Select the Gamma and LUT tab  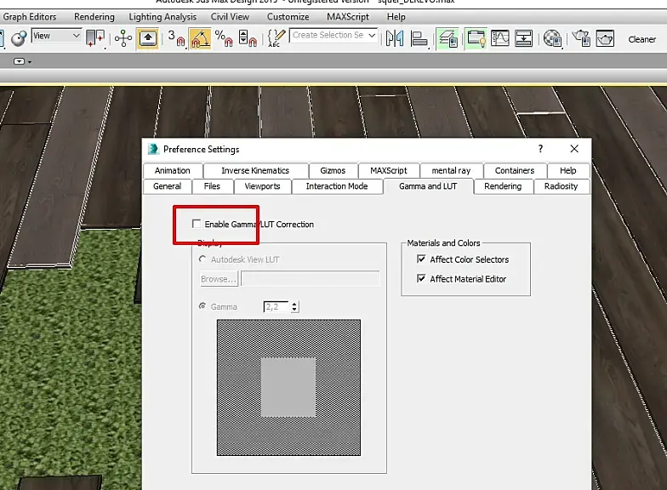click(x=428, y=186)
